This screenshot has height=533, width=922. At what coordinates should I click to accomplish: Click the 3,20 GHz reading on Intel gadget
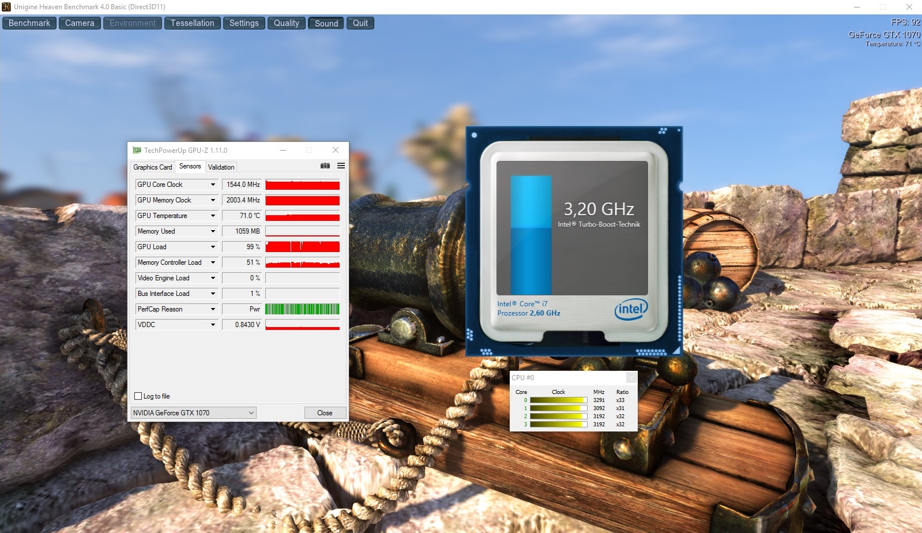point(599,209)
